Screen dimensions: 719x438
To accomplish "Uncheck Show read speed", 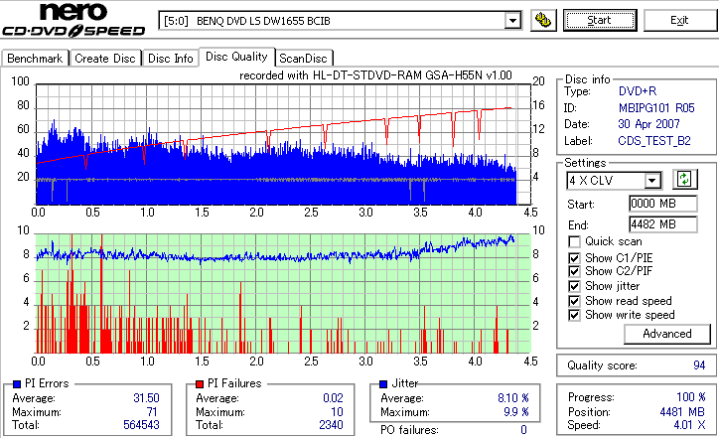I will 574,301.
